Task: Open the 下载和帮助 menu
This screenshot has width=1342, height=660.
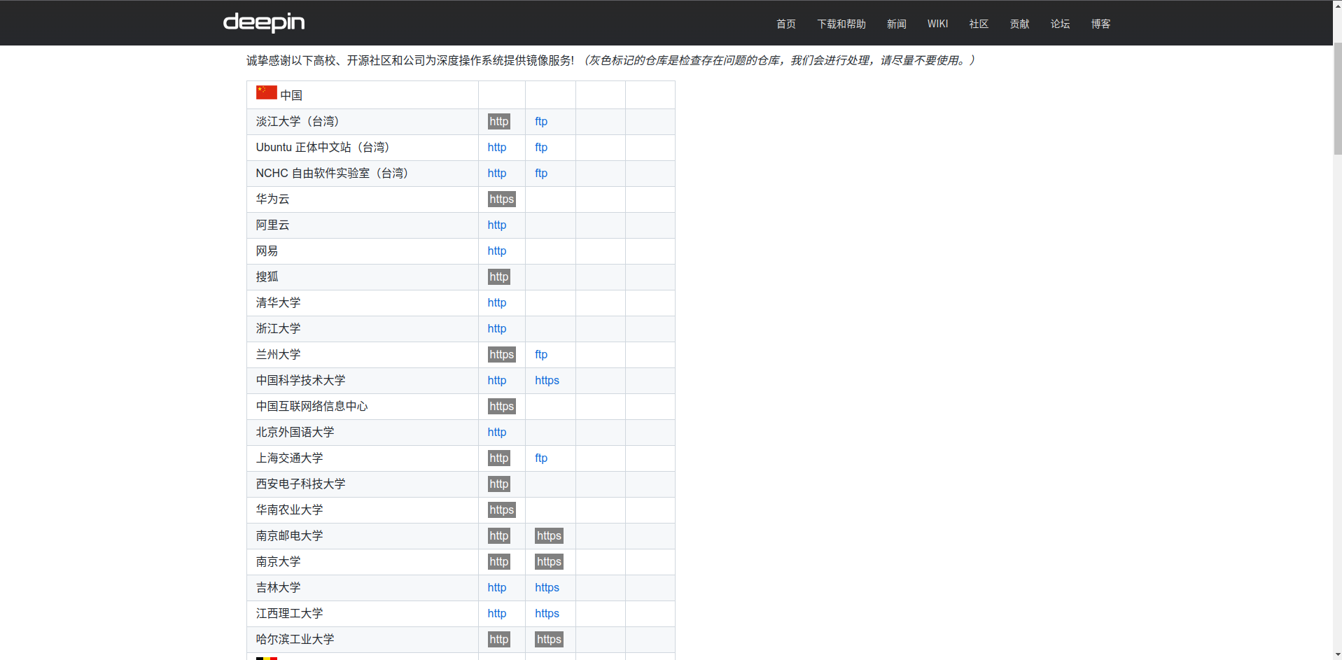Action: tap(841, 24)
